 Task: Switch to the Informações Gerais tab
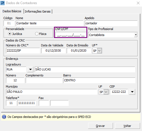38,11
